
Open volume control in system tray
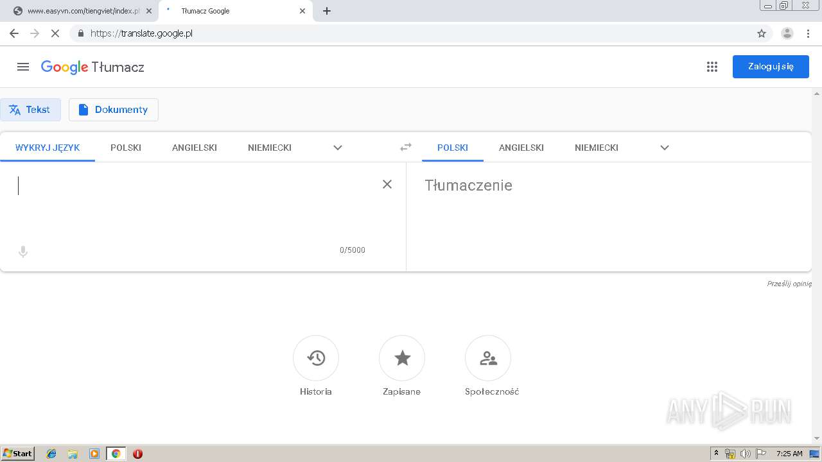(x=746, y=454)
